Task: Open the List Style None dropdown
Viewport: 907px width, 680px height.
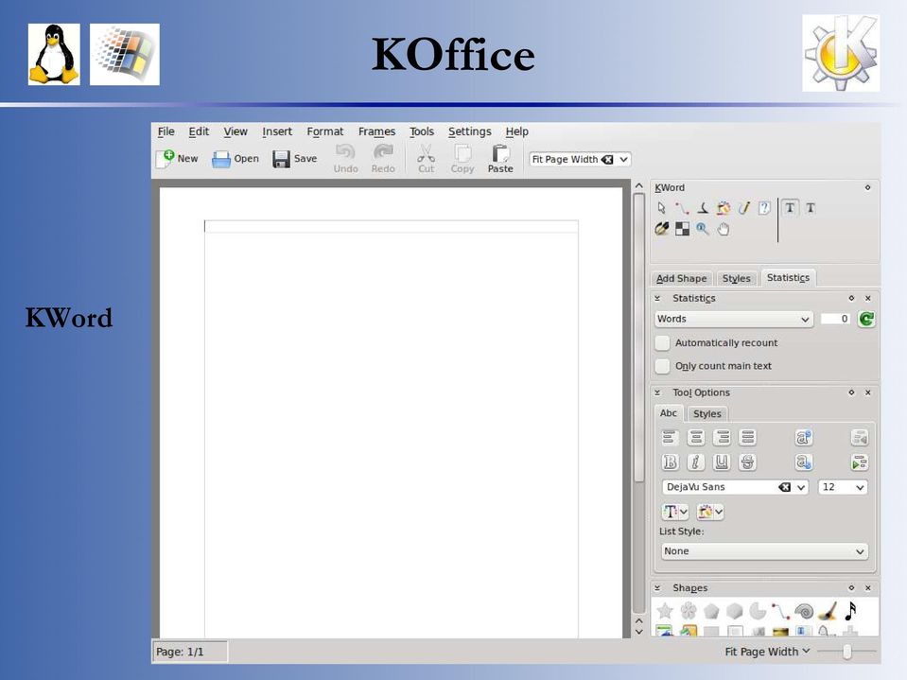Action: (763, 551)
